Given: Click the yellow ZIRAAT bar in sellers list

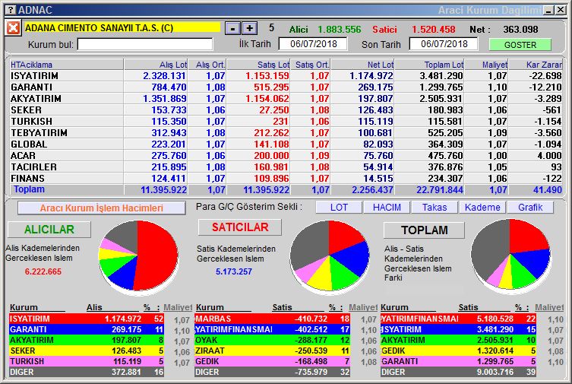Looking at the screenshot, I should (x=272, y=351).
